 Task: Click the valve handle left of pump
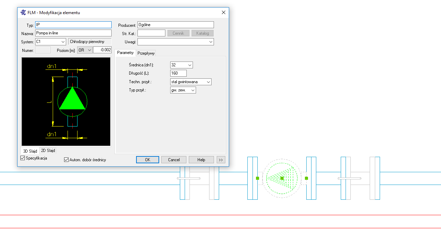[x=188, y=178]
